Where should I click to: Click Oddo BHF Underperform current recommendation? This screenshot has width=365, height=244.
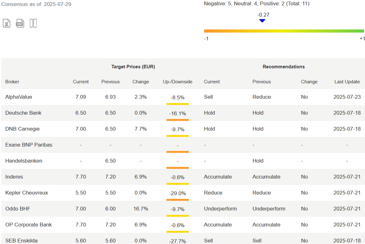(x=220, y=209)
